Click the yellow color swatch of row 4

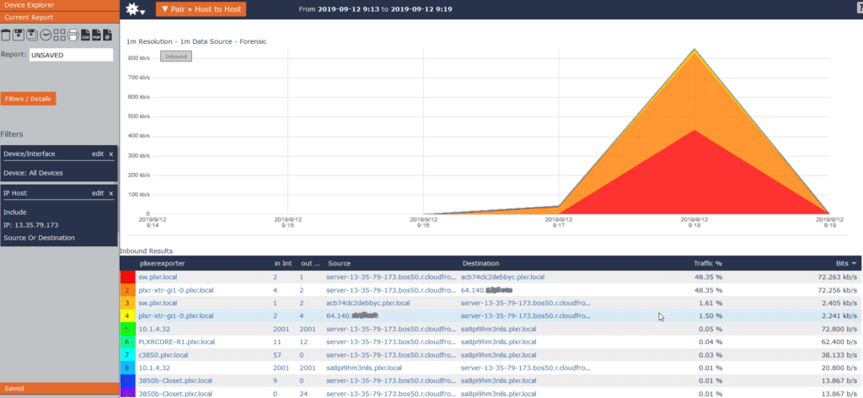pos(126,316)
